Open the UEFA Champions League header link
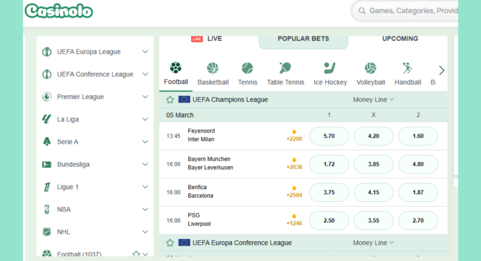481x261 pixels. [230, 100]
